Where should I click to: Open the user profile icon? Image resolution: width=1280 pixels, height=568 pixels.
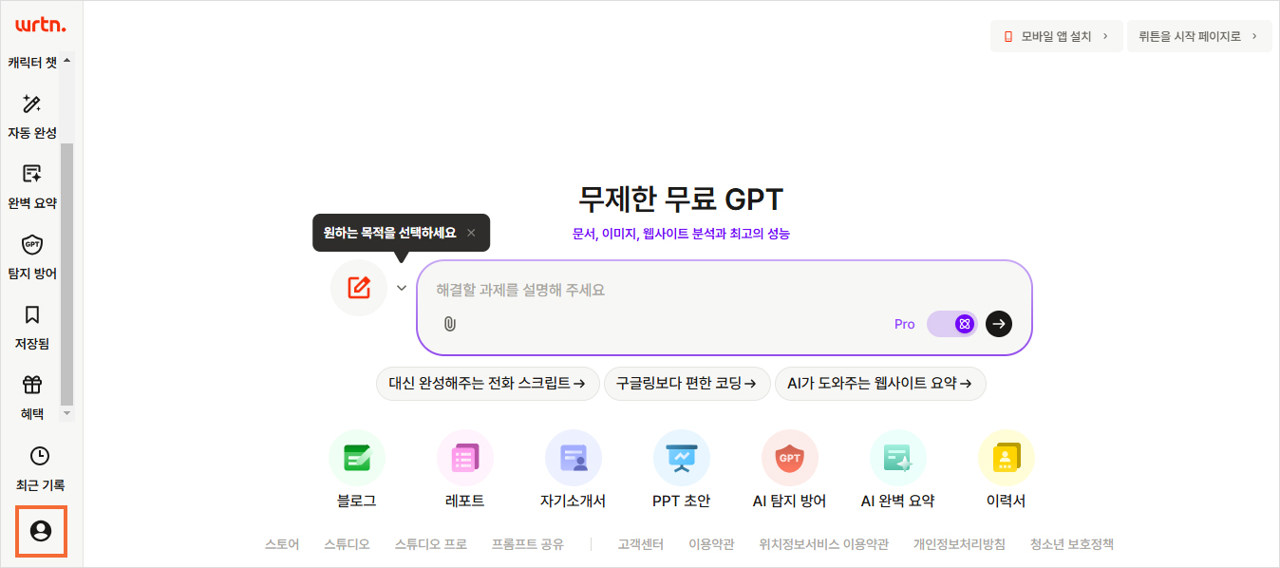(x=41, y=531)
